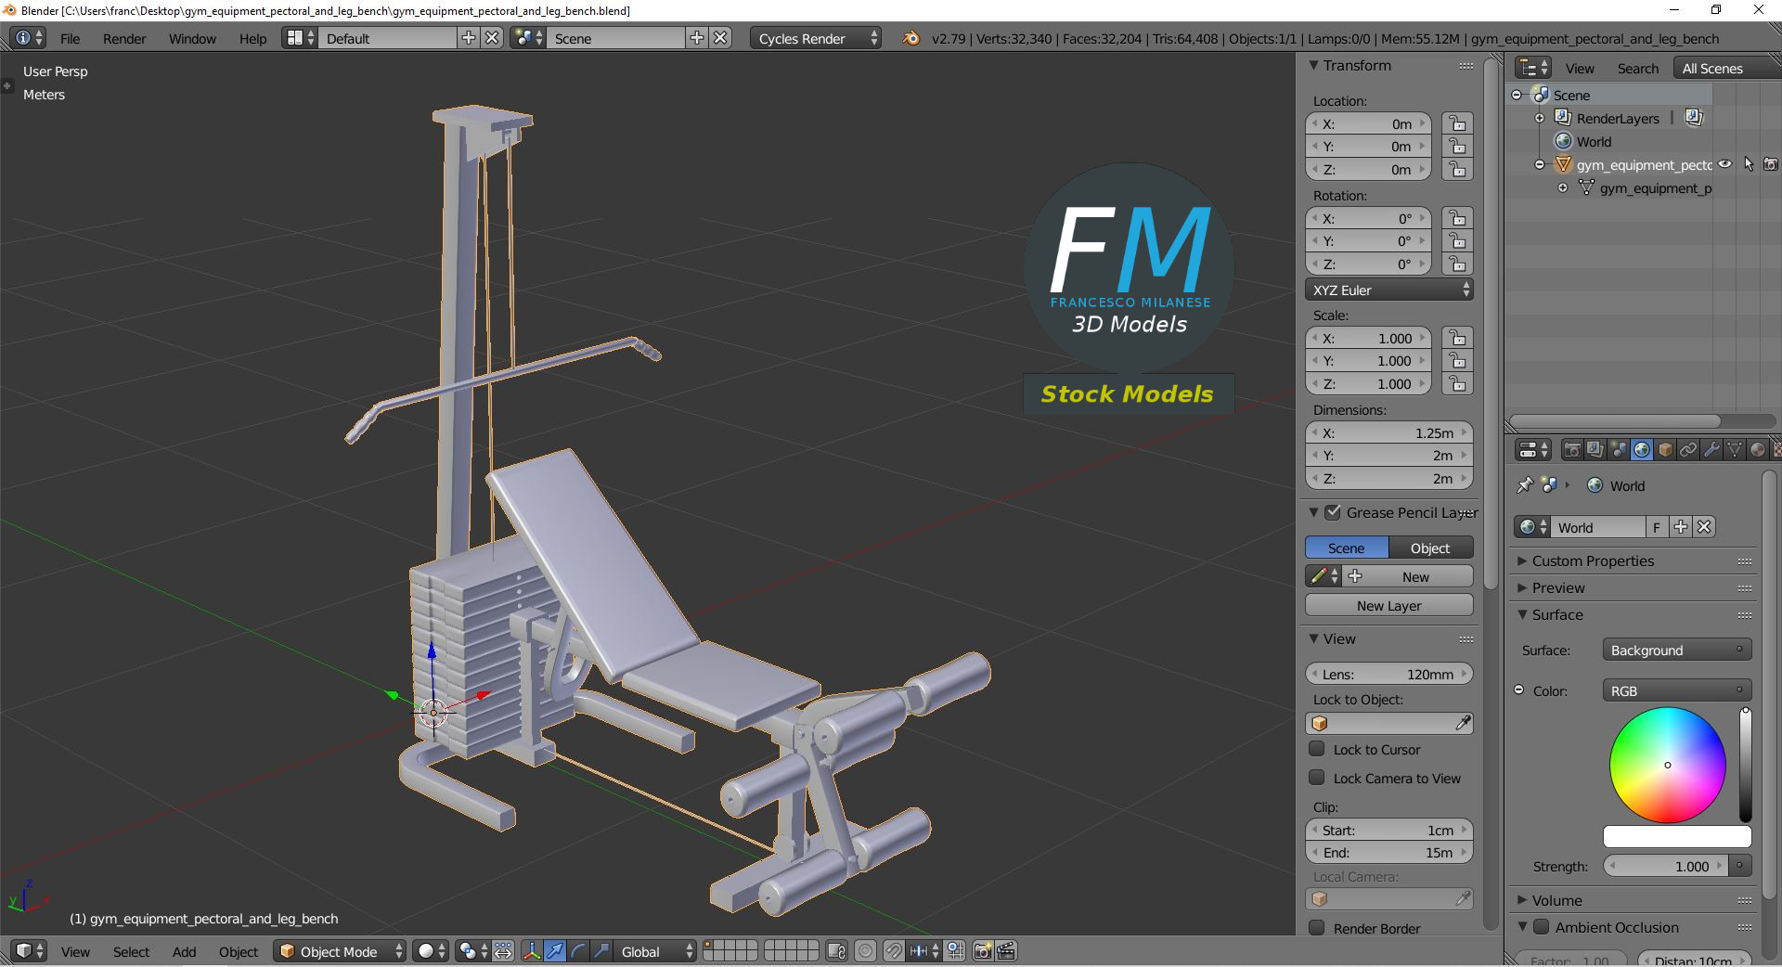Switch grease pencil source to Object
This screenshot has width=1782, height=967.
pyautogui.click(x=1430, y=548)
